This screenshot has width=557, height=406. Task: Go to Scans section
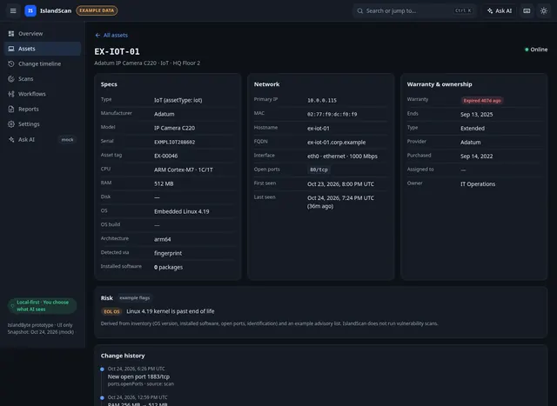coord(43,79)
